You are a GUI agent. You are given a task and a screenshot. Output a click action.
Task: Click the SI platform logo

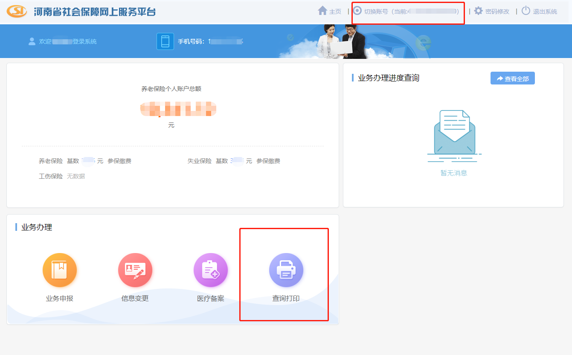tap(17, 12)
